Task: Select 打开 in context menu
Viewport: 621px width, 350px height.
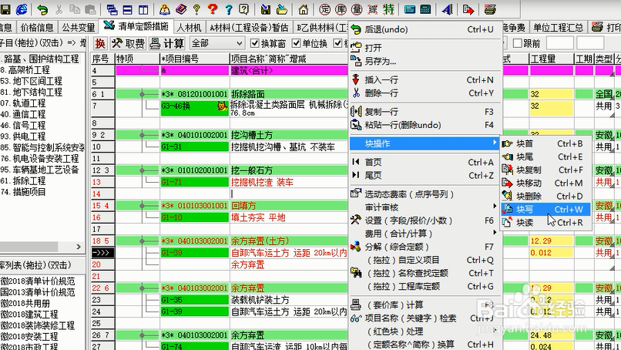Action: [x=425, y=48]
